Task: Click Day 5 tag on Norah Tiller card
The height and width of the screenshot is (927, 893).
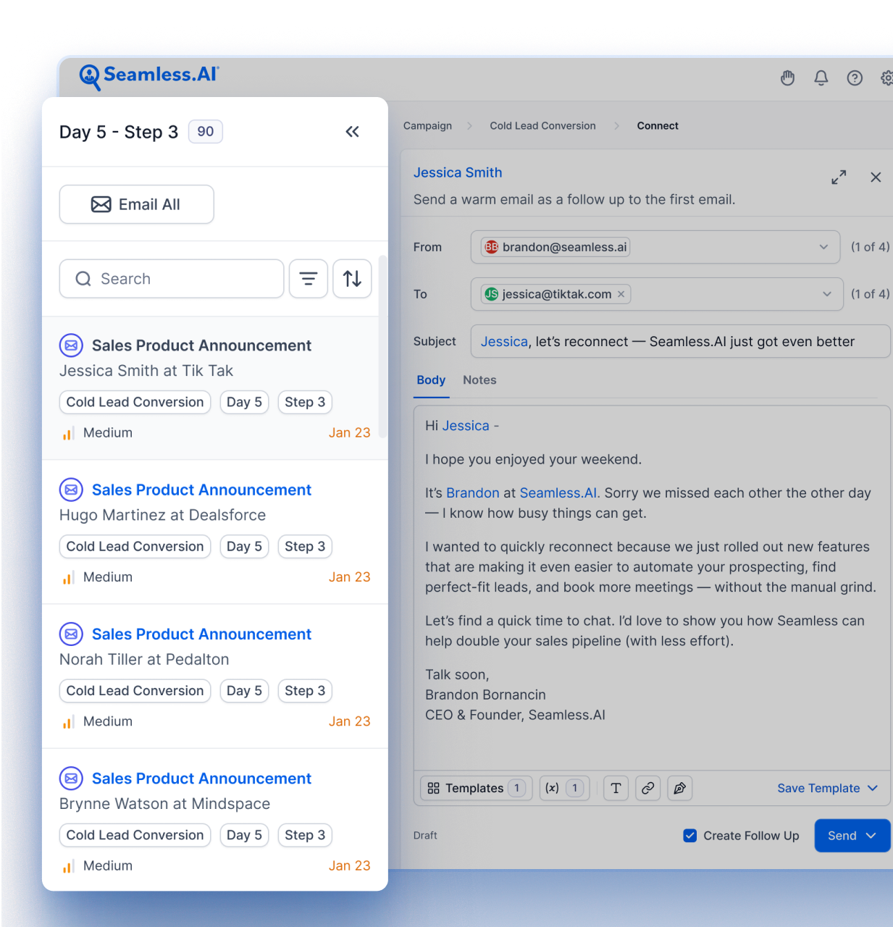Action: (245, 691)
